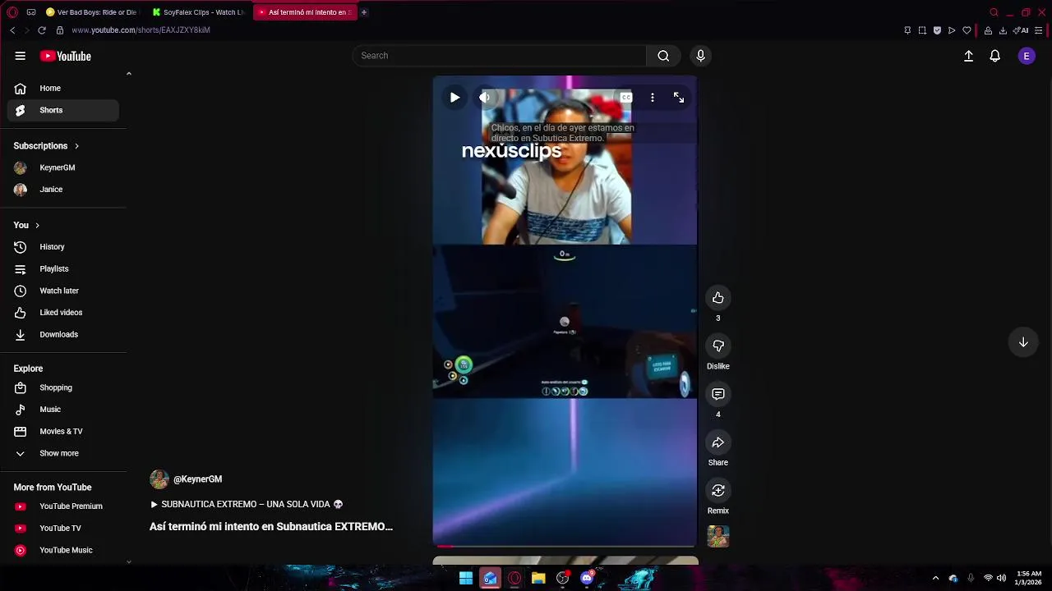
Task: Reload the page
Action: click(x=41, y=30)
